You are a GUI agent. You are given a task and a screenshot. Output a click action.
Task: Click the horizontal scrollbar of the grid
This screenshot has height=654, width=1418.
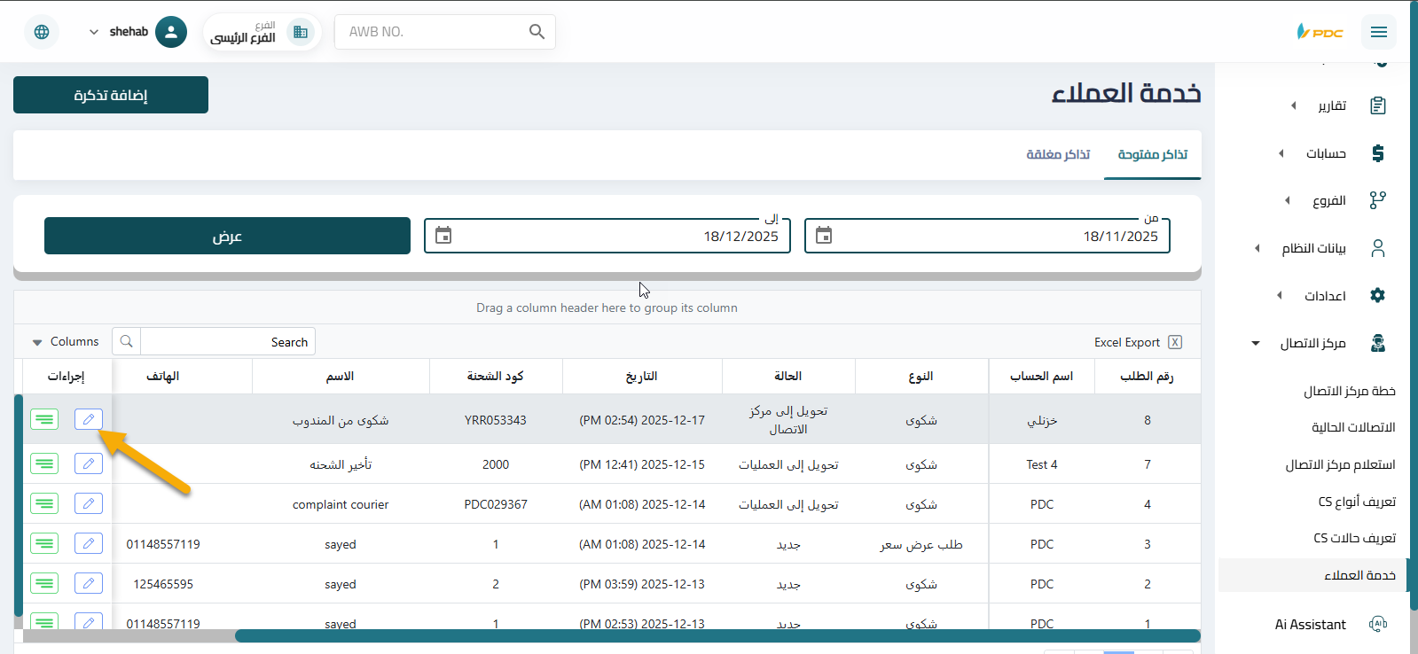coord(717,635)
